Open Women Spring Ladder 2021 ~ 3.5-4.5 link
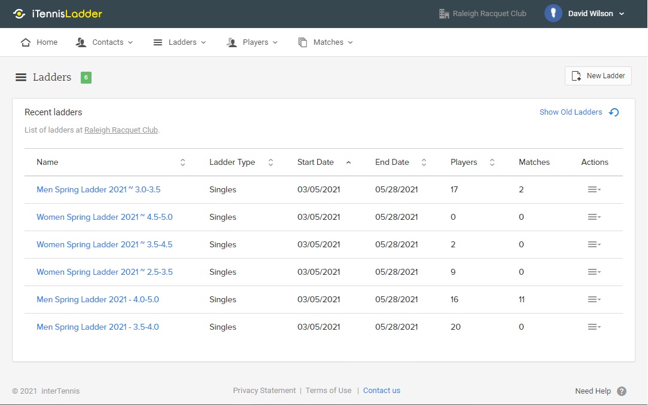The height and width of the screenshot is (405, 648). point(104,245)
